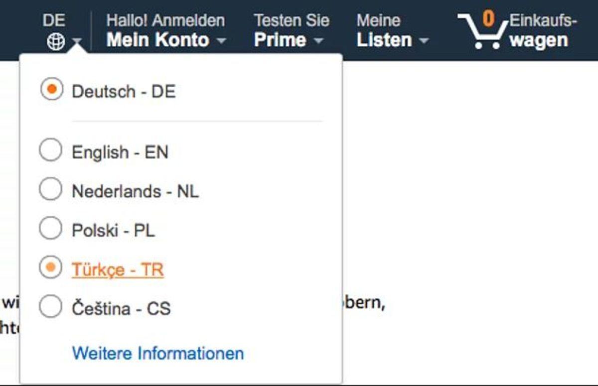Choose Nederlands - NL language option

pyautogui.click(x=51, y=190)
